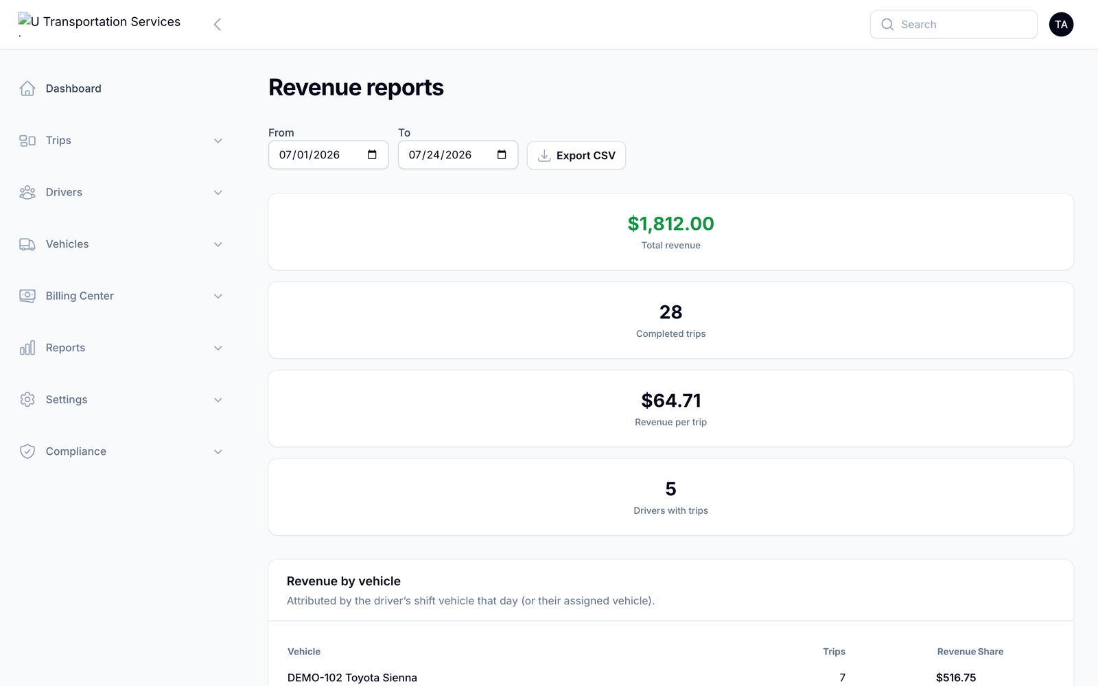Click the Vehicles truck icon
Image resolution: width=1098 pixels, height=686 pixels.
pos(27,244)
